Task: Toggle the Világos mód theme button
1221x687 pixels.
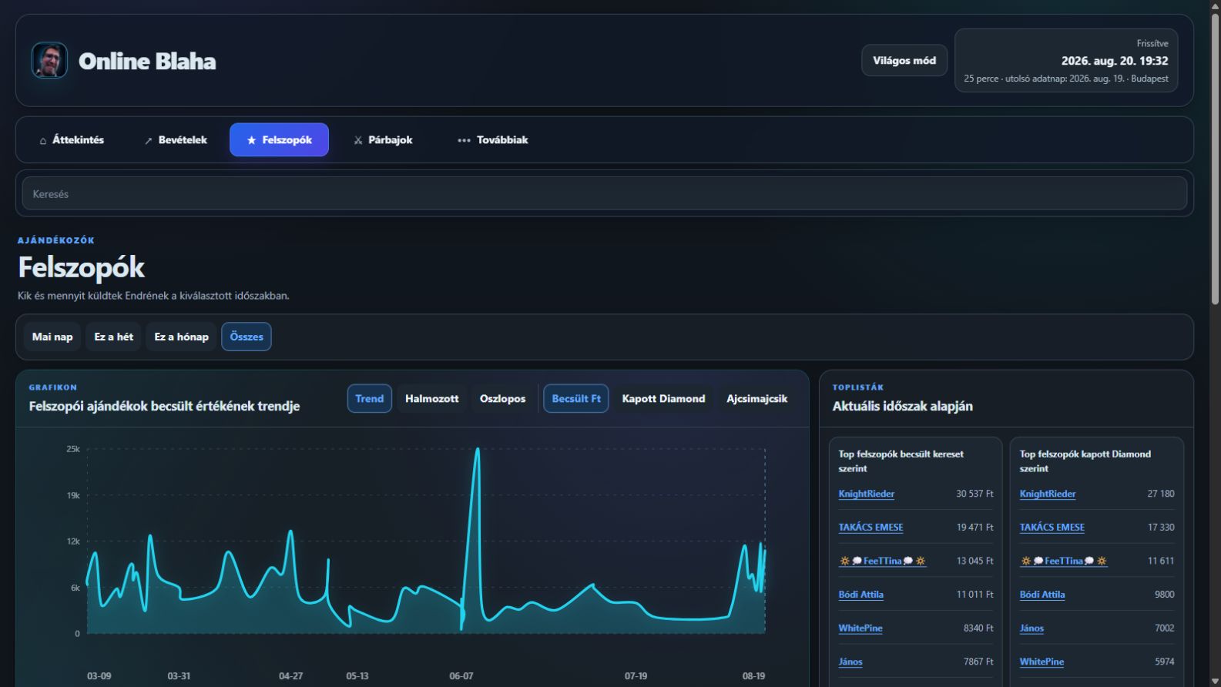Action: pyautogui.click(x=904, y=60)
